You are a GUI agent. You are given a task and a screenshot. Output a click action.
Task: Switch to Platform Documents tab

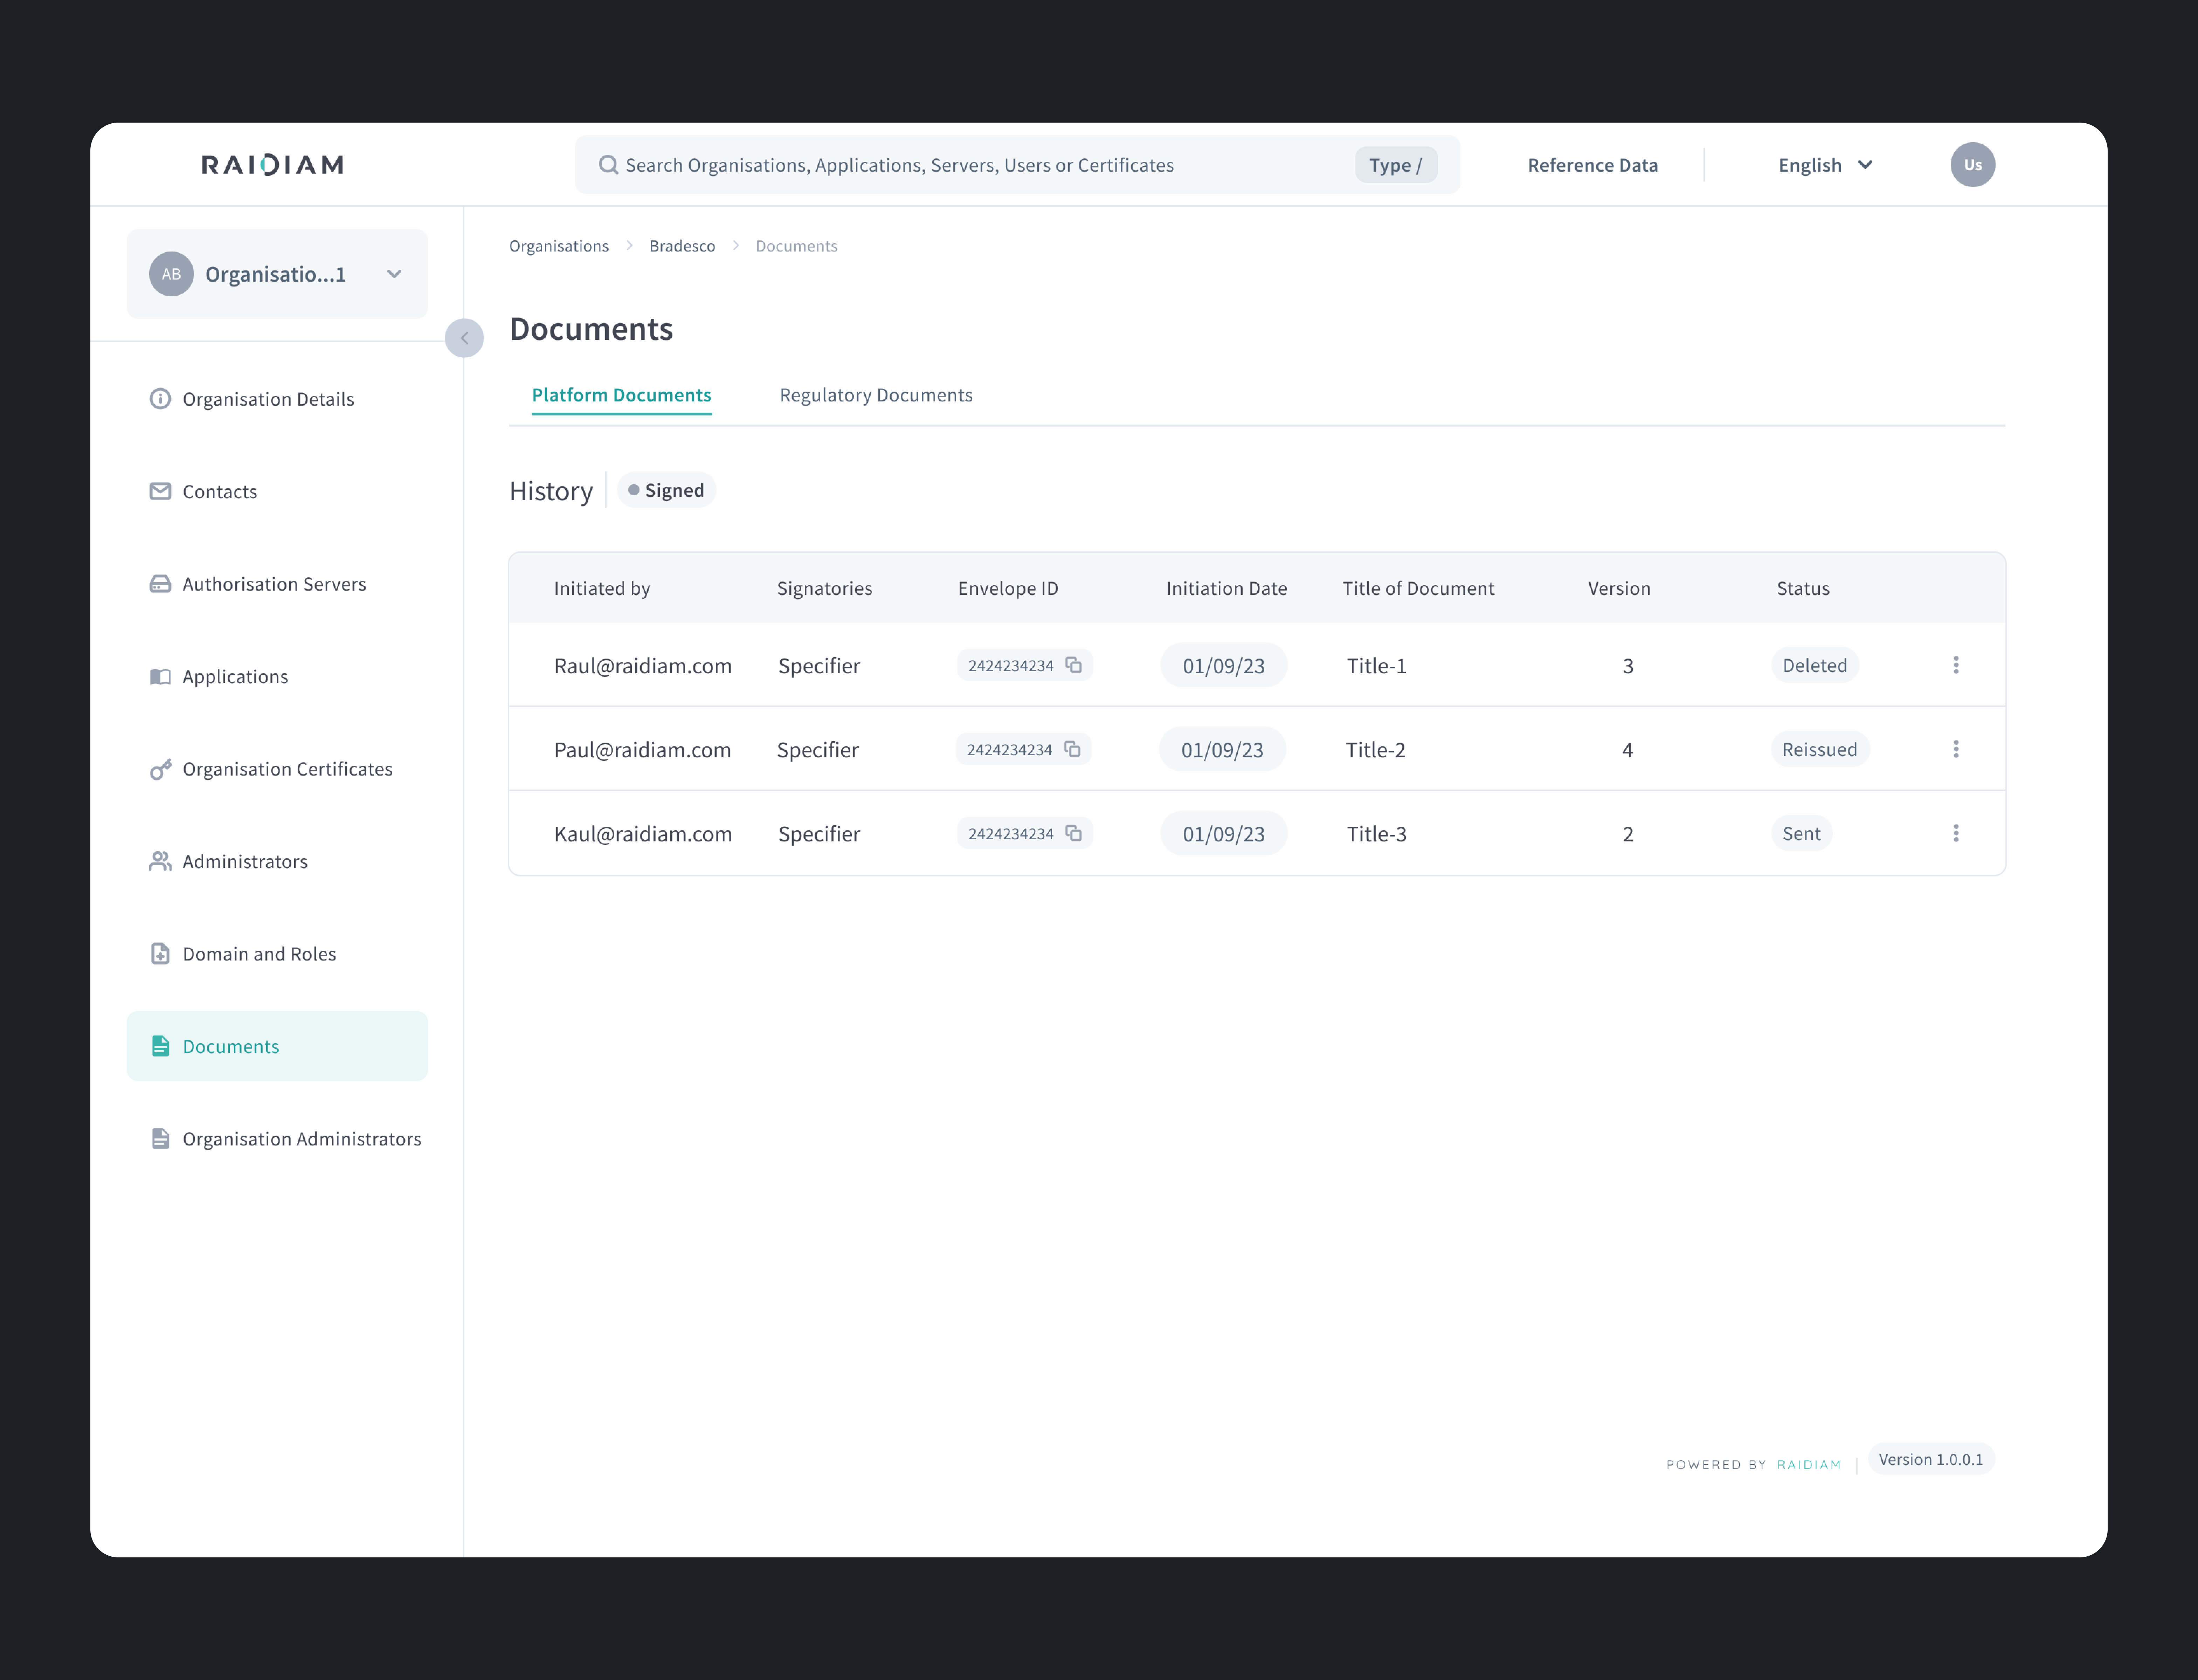pos(622,395)
